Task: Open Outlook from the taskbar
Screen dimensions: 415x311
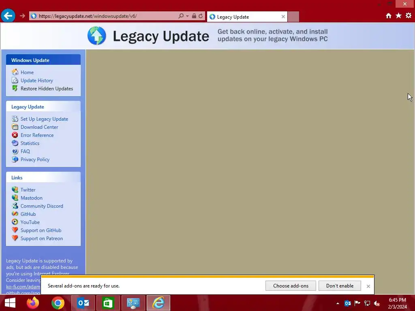Action: pos(83,303)
